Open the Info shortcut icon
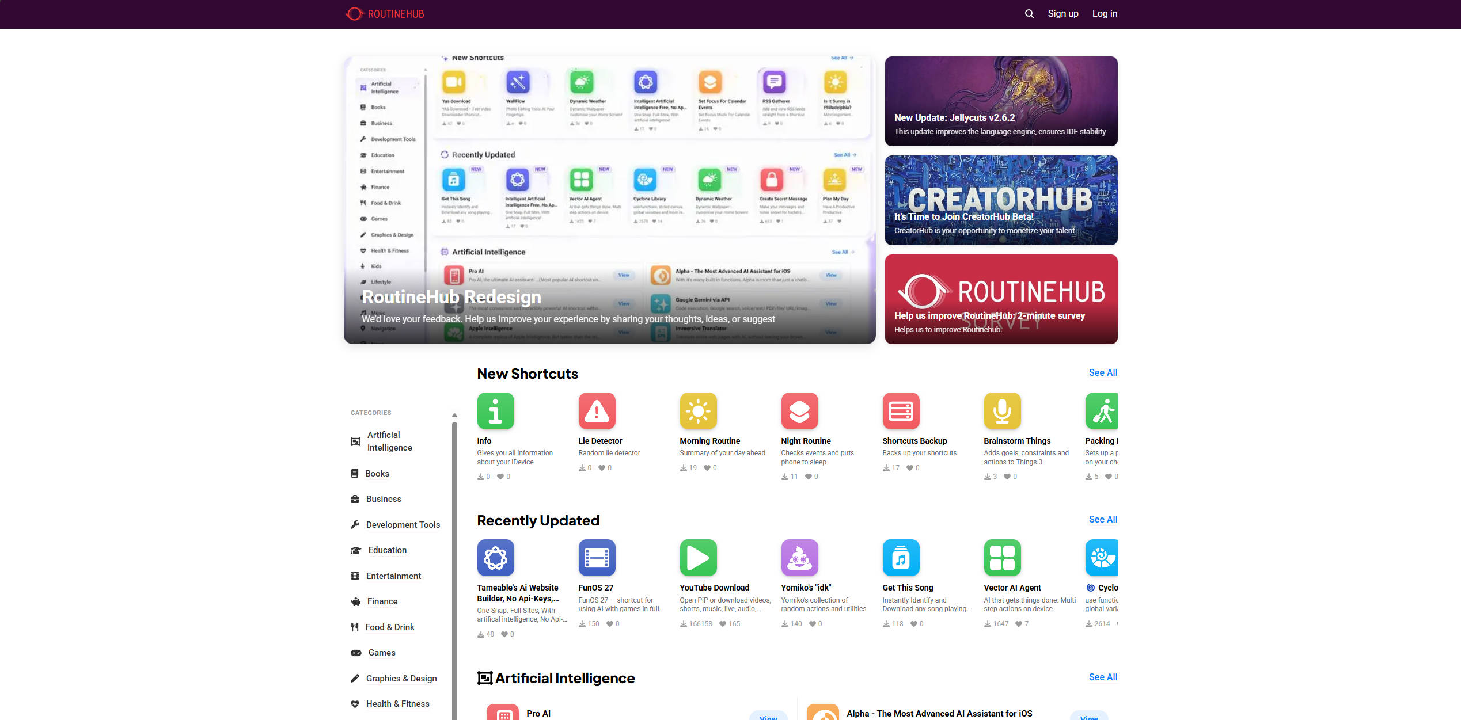Image resolution: width=1461 pixels, height=720 pixels. click(495, 411)
